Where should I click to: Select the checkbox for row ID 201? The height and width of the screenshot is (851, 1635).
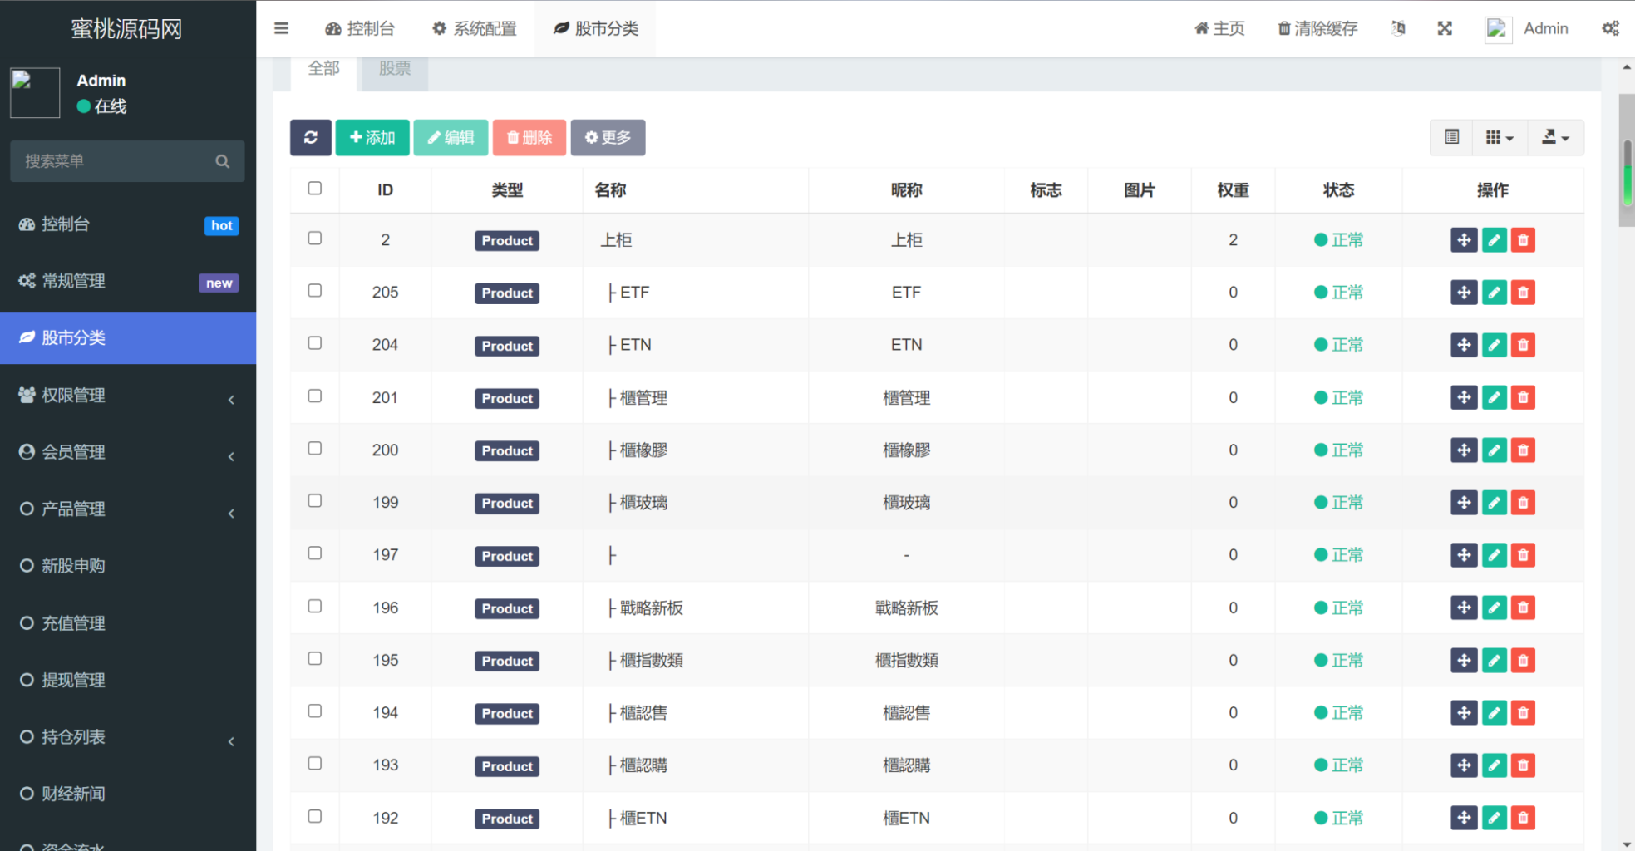[315, 396]
